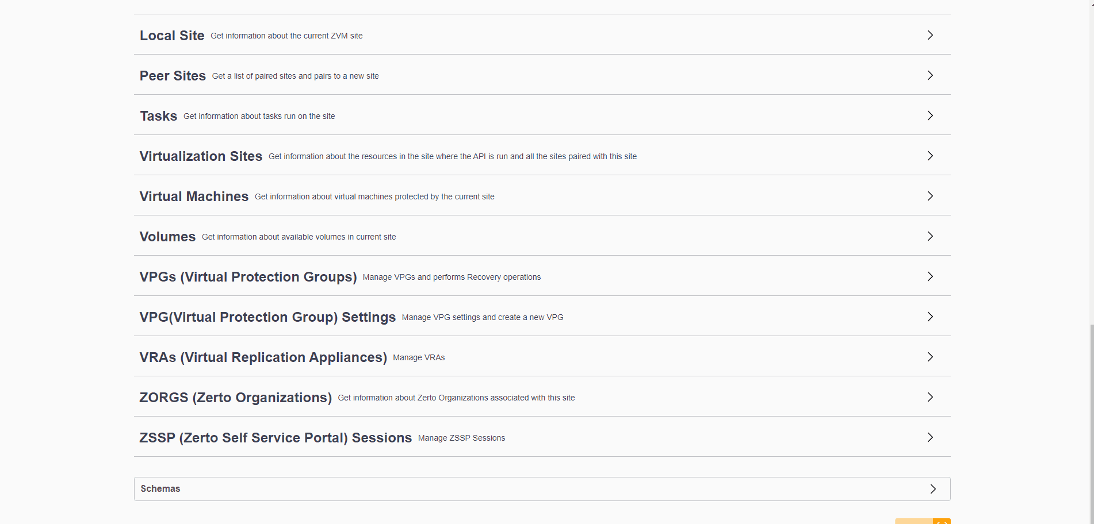The width and height of the screenshot is (1094, 524).
Task: Click the Virtualization Sites chevron icon
Action: [x=930, y=156]
